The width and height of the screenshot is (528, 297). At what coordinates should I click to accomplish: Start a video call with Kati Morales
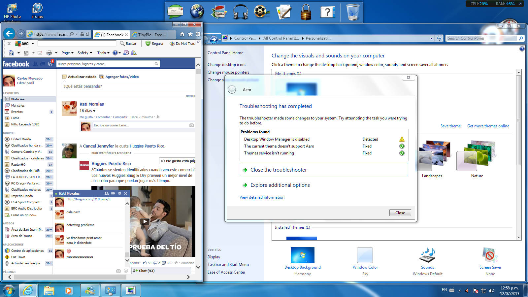pyautogui.click(x=113, y=193)
